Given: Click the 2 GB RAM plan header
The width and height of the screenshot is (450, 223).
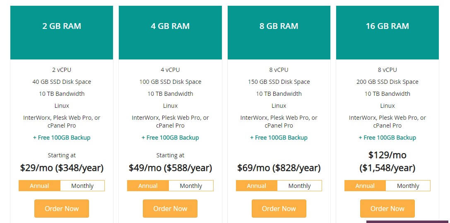Looking at the screenshot, I should [62, 32].
